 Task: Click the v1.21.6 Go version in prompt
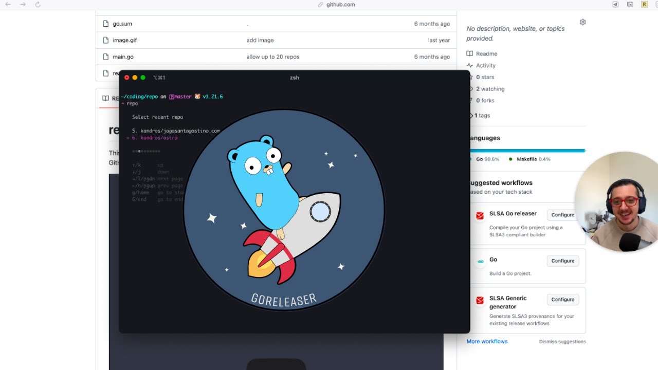click(212, 97)
